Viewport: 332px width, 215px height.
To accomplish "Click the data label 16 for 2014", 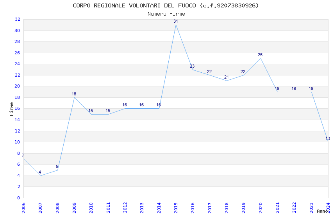I will [x=159, y=105].
